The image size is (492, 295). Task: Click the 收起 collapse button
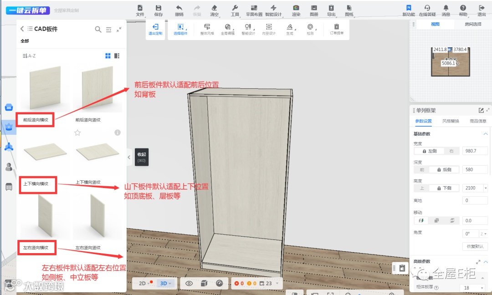click(142, 157)
